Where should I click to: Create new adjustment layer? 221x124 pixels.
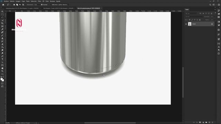[203, 123]
